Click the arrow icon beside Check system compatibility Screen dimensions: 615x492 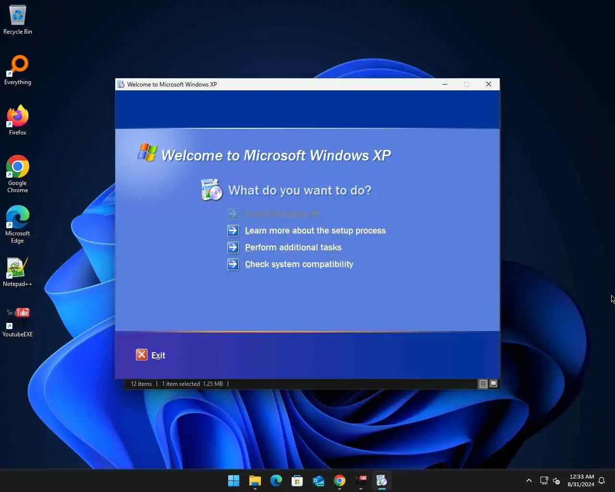click(233, 264)
